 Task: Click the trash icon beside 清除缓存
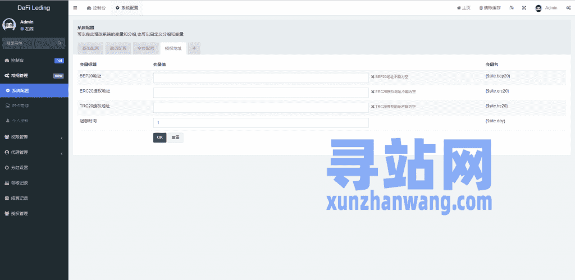[481, 8]
